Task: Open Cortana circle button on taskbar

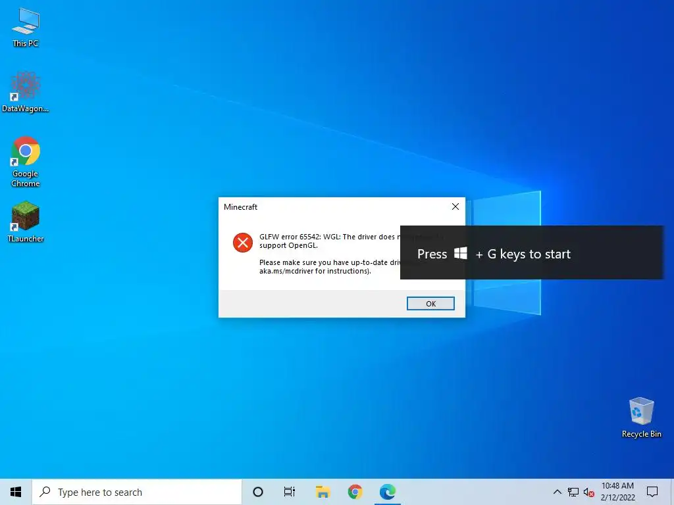Action: 258,492
